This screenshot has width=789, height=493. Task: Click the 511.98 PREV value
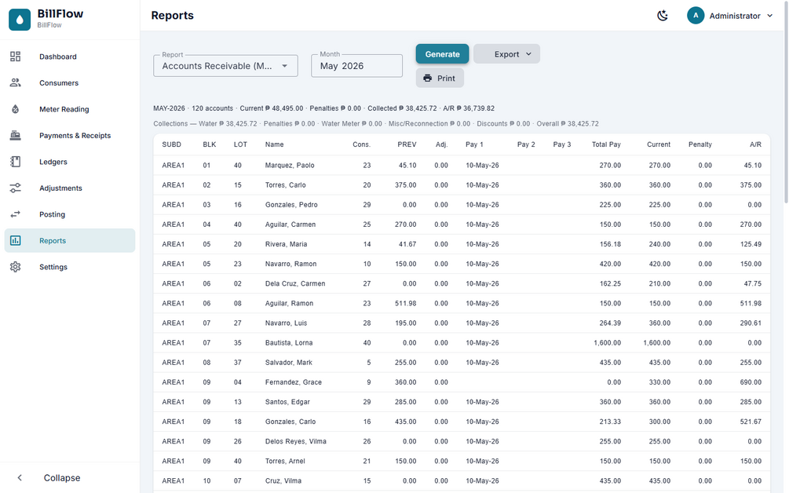tap(406, 303)
